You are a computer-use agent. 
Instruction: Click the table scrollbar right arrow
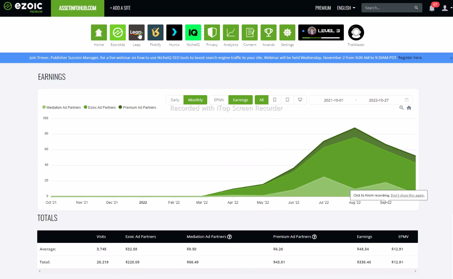coord(416,271)
